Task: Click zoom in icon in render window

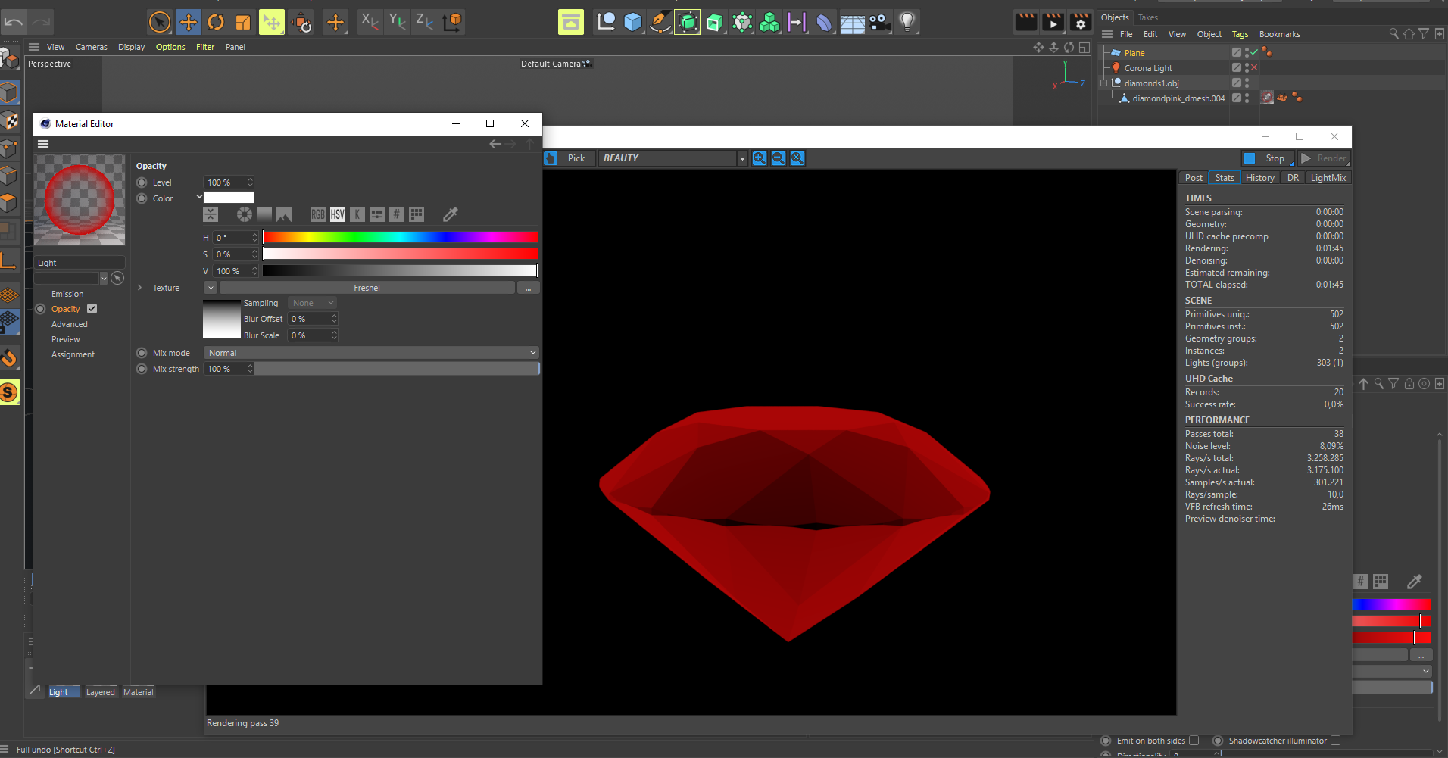Action: pos(759,158)
